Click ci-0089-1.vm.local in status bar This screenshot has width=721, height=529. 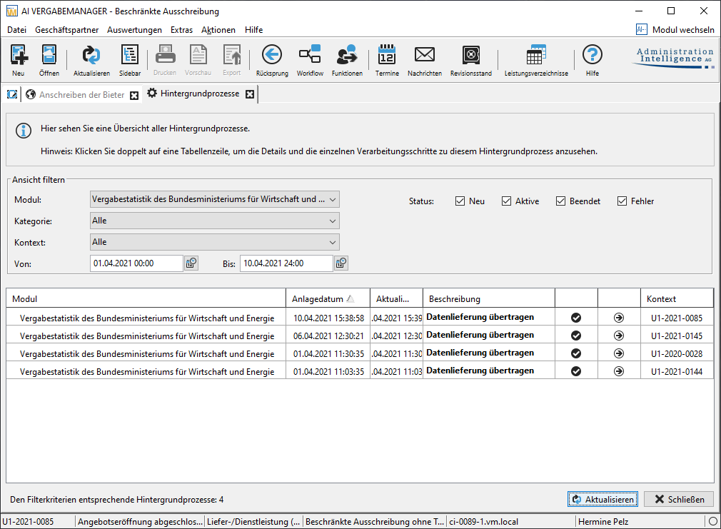pyautogui.click(x=484, y=522)
